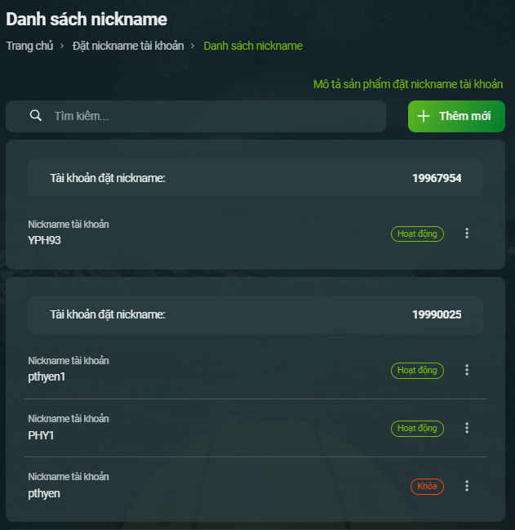Image resolution: width=515 pixels, height=530 pixels.
Task: Click Khóa status badge for pthyen
Action: click(427, 487)
